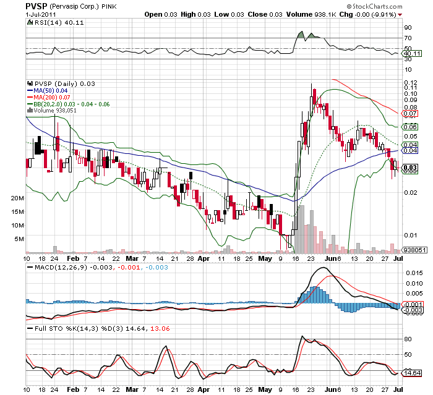Click the 'Chg -0.00 (-9.91%)' header value
Screen dimensions: 433x395
[x=368, y=14]
